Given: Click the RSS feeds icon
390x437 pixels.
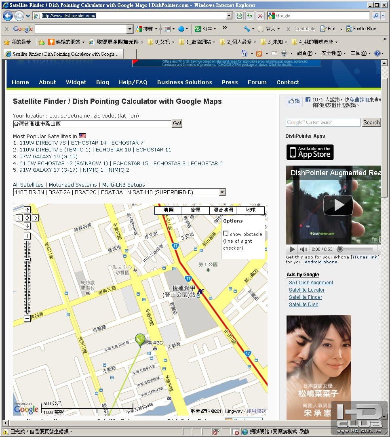Looking at the screenshot, I should [x=259, y=53].
